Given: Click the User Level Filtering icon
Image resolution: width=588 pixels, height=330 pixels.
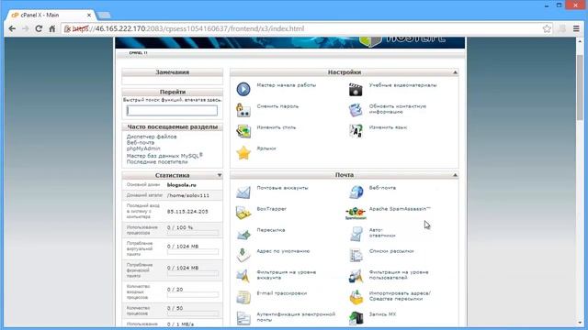Looking at the screenshot, I should tap(356, 276).
